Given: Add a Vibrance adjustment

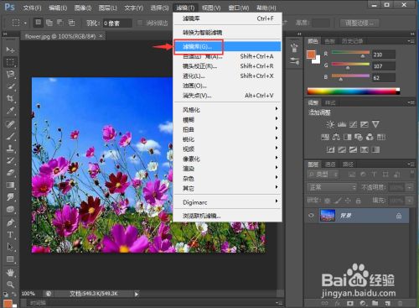Looking at the screenshot, I should (375, 124).
